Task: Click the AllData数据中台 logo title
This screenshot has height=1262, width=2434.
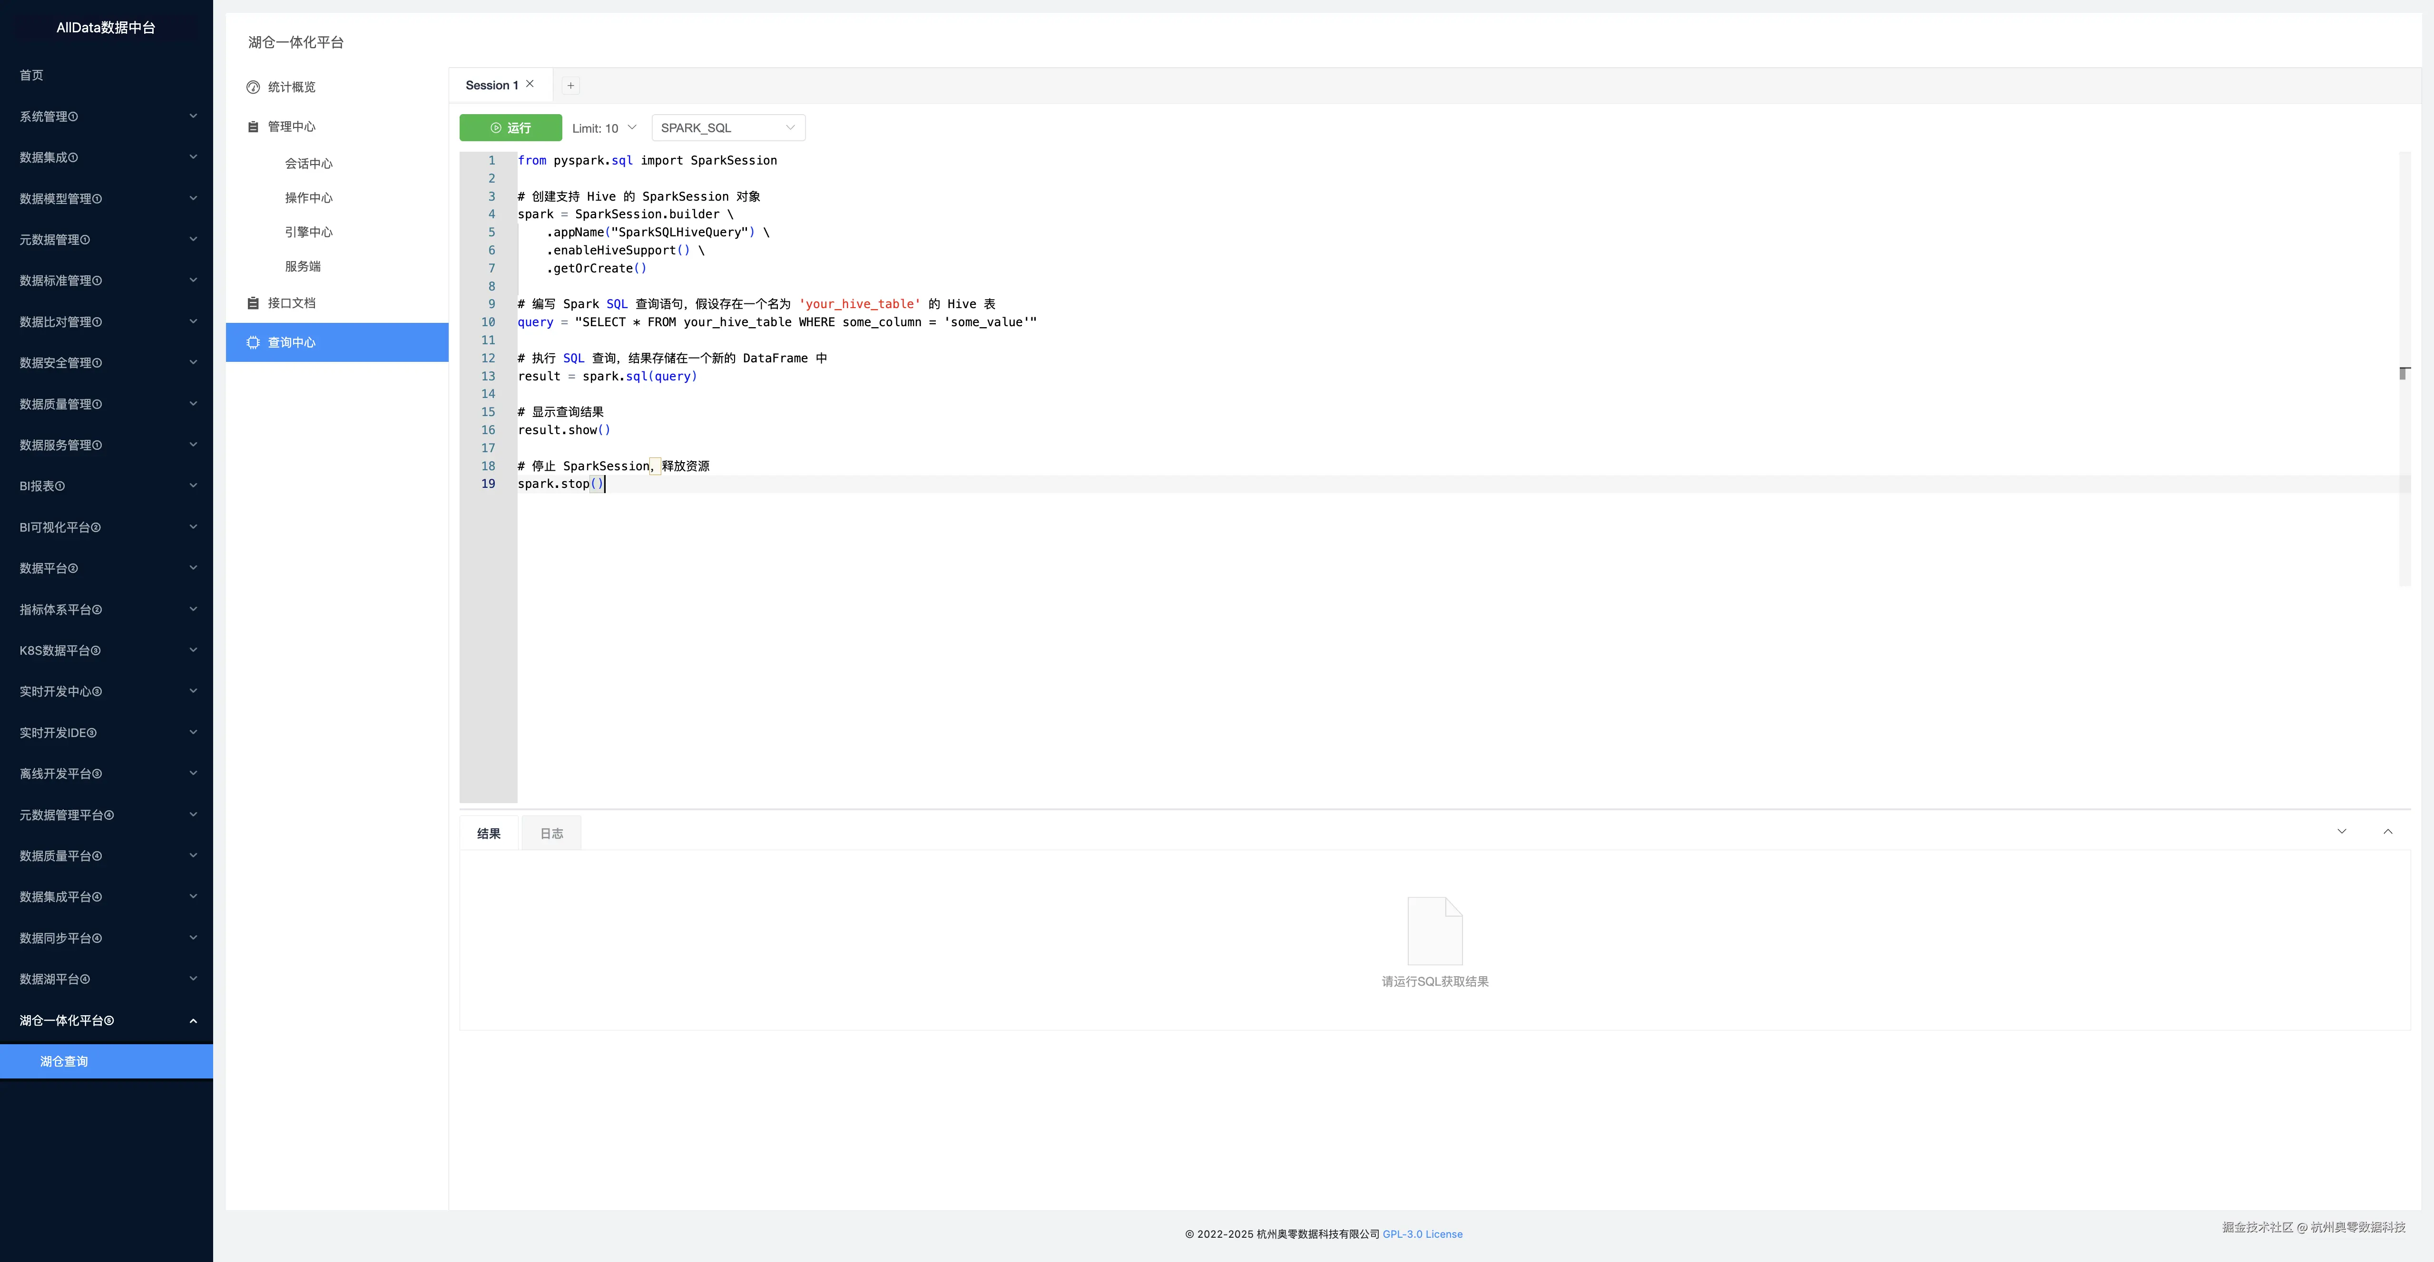Action: pyautogui.click(x=106, y=28)
